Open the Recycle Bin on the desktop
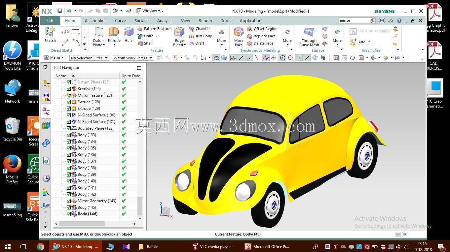The image size is (450, 252). pos(12,129)
